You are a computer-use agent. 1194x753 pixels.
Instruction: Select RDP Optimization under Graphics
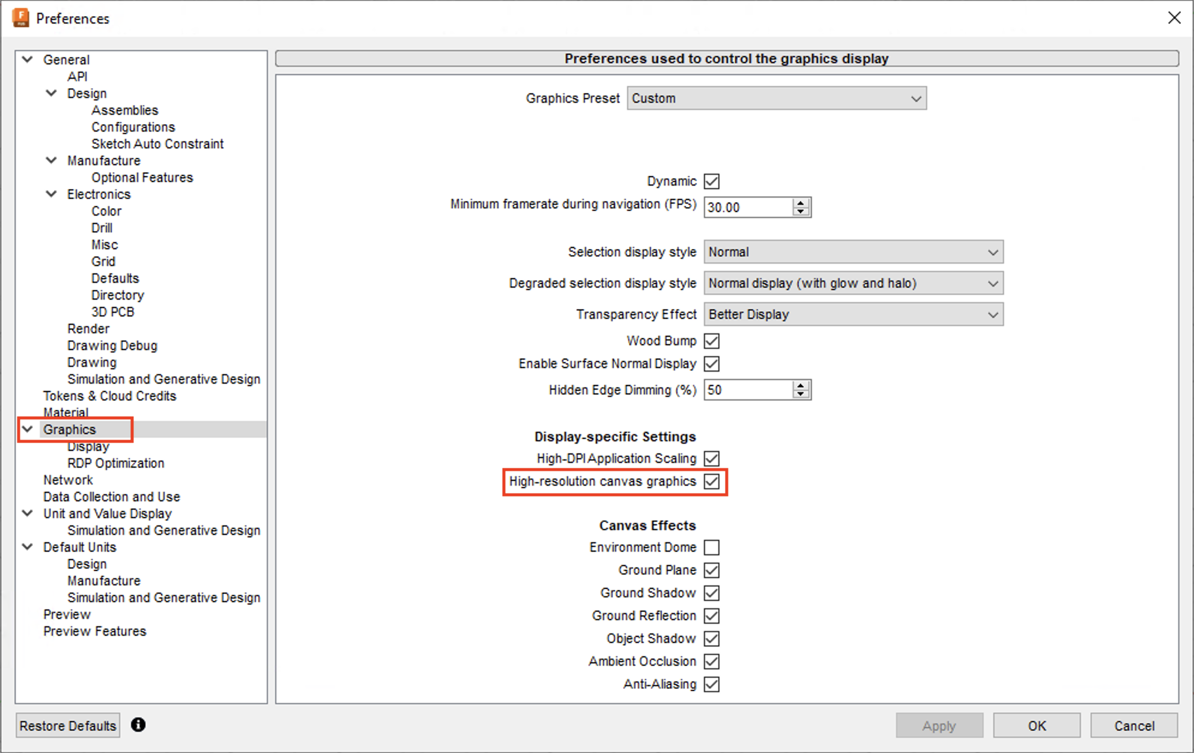(x=115, y=463)
